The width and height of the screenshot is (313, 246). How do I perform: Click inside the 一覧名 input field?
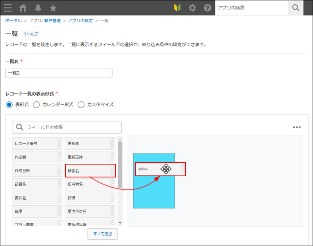click(59, 73)
